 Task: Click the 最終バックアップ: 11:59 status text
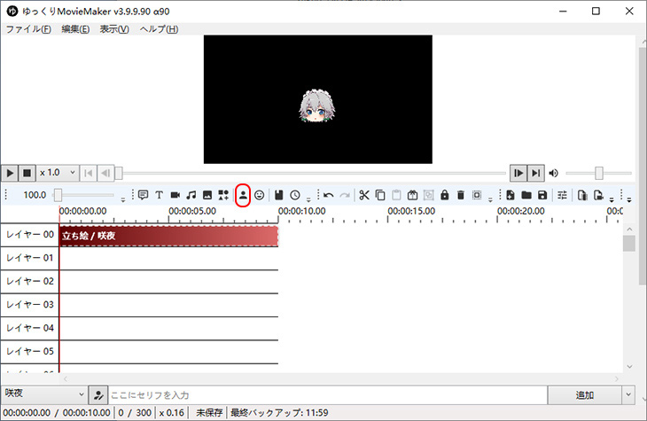[279, 412]
